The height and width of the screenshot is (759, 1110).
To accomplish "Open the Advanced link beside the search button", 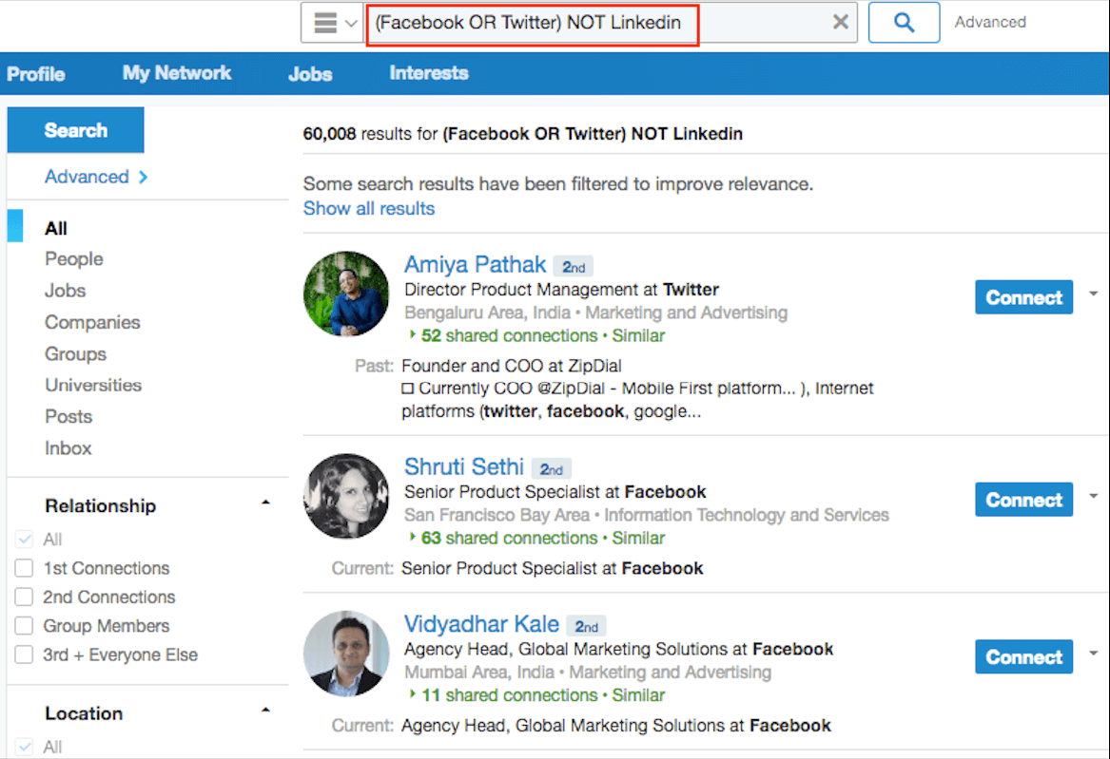I will [989, 22].
